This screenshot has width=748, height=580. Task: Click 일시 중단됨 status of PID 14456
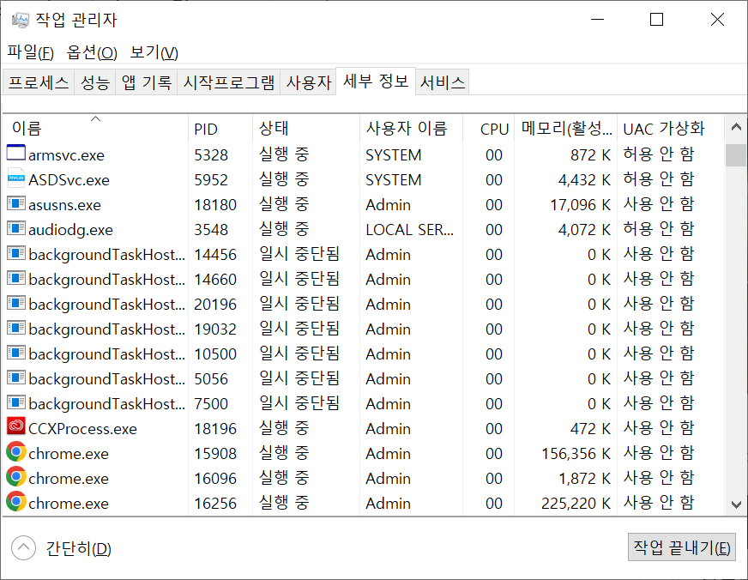[299, 254]
